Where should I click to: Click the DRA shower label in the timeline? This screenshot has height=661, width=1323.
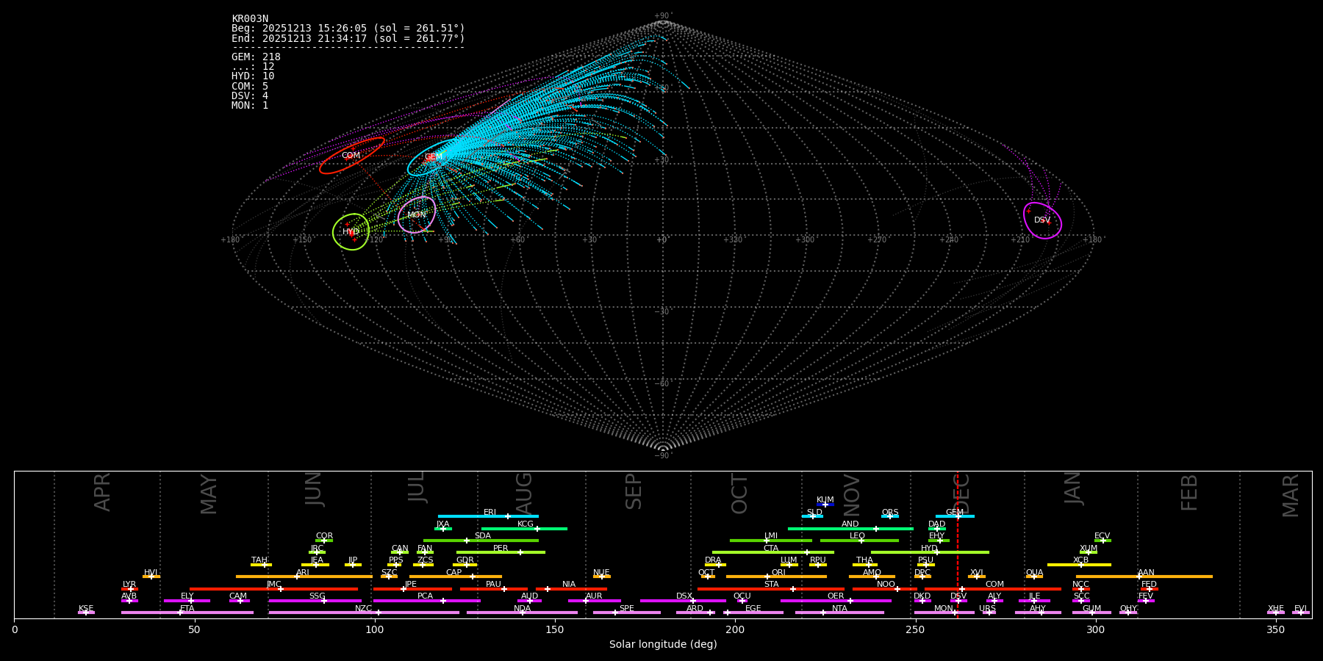pyautogui.click(x=713, y=560)
